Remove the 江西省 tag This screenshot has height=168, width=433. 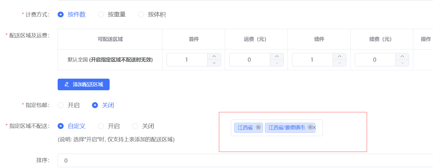pos(258,127)
